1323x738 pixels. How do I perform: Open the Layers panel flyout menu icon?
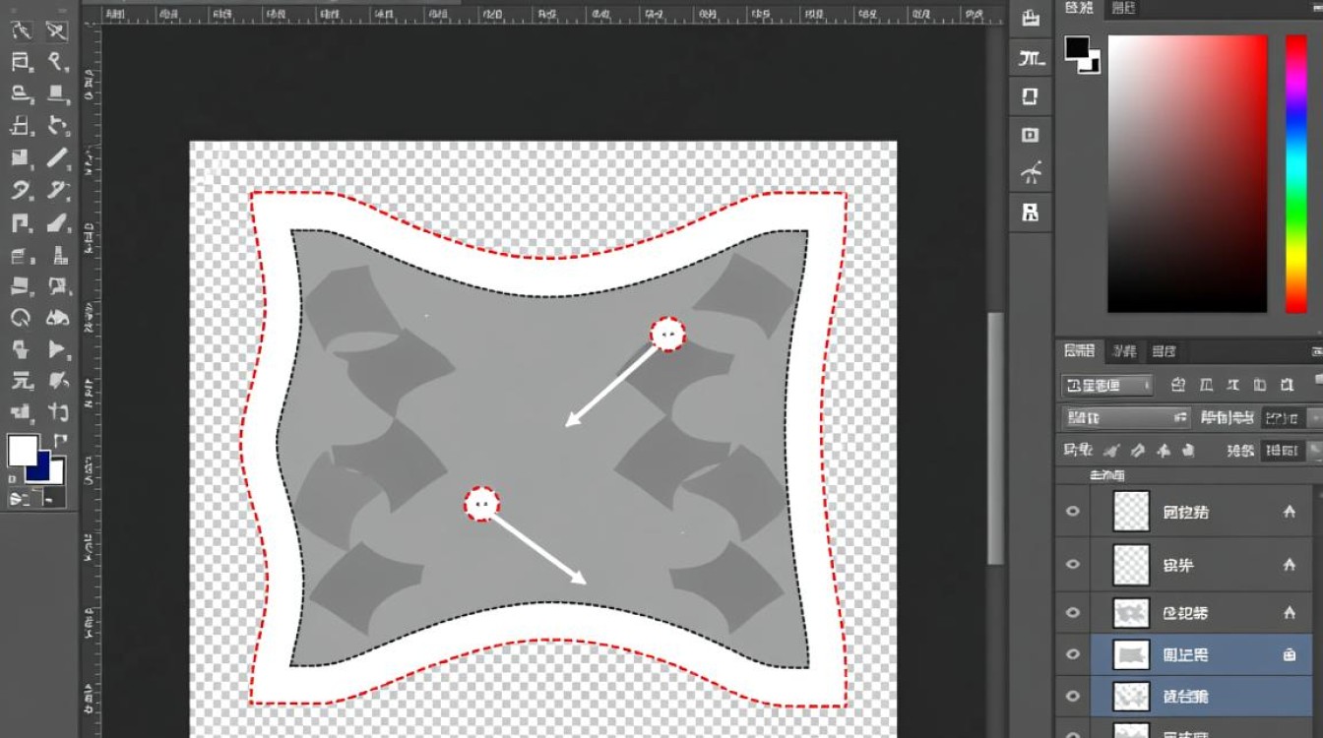[1316, 351]
